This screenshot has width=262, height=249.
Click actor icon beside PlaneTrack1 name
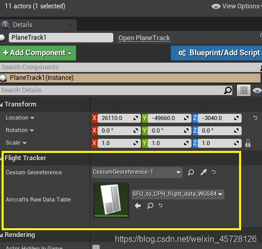click(x=2, y=38)
